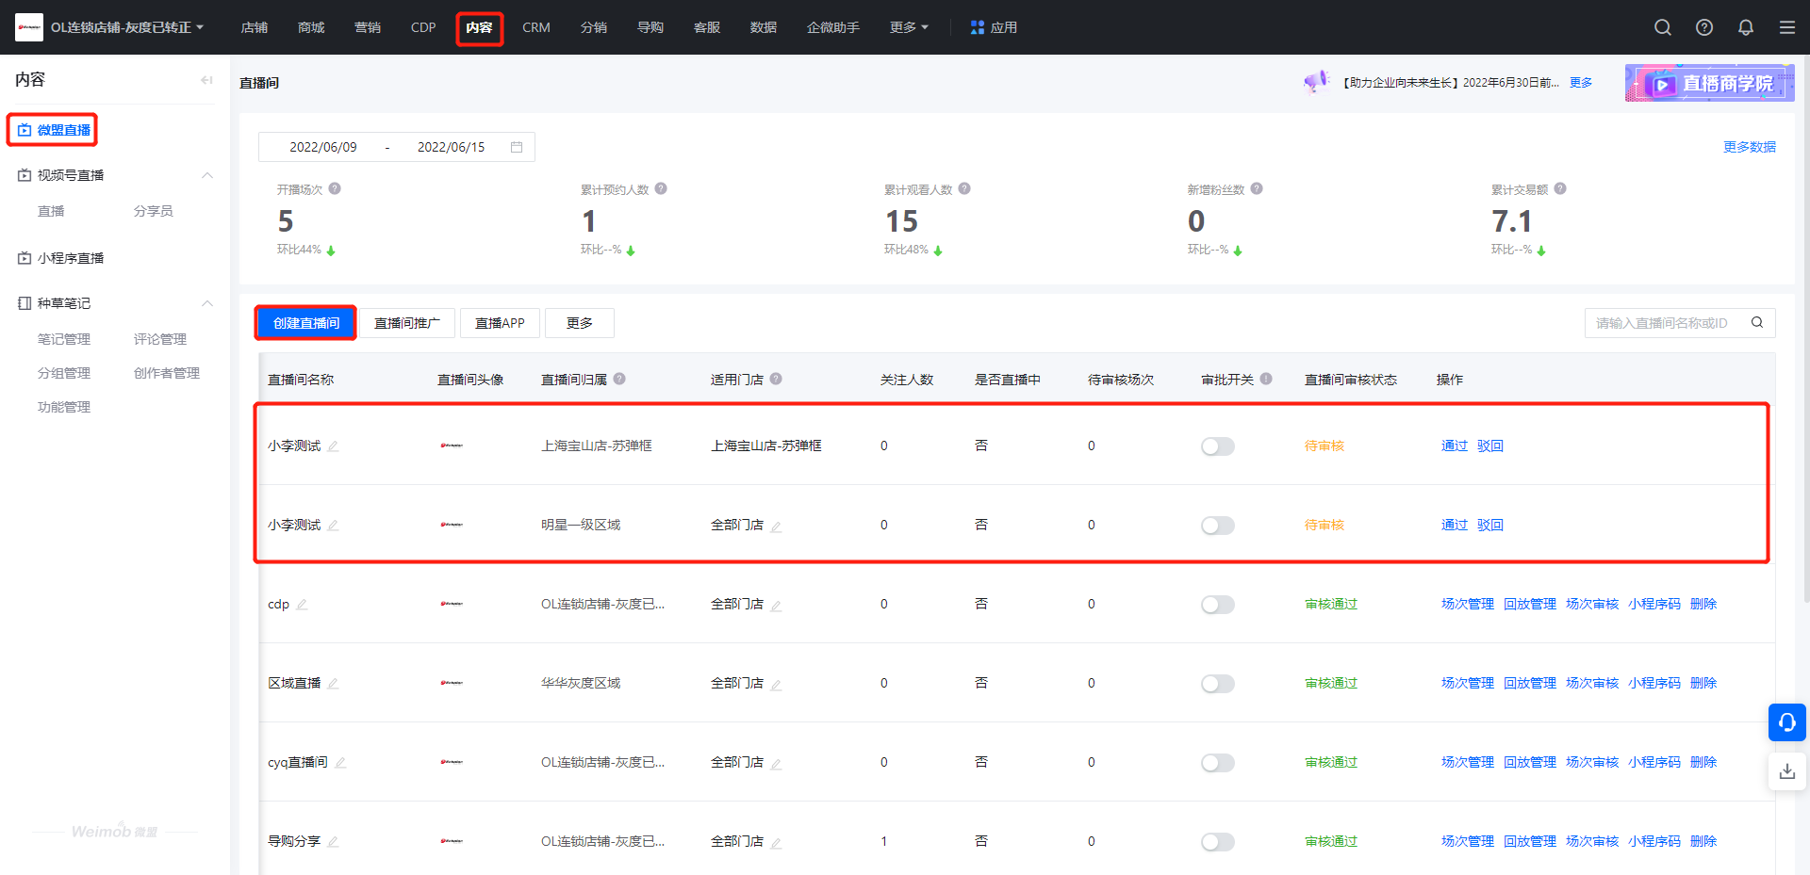Viewport: 1810px width, 875px height.
Task: Open the search icon in top bar
Action: 1663,27
